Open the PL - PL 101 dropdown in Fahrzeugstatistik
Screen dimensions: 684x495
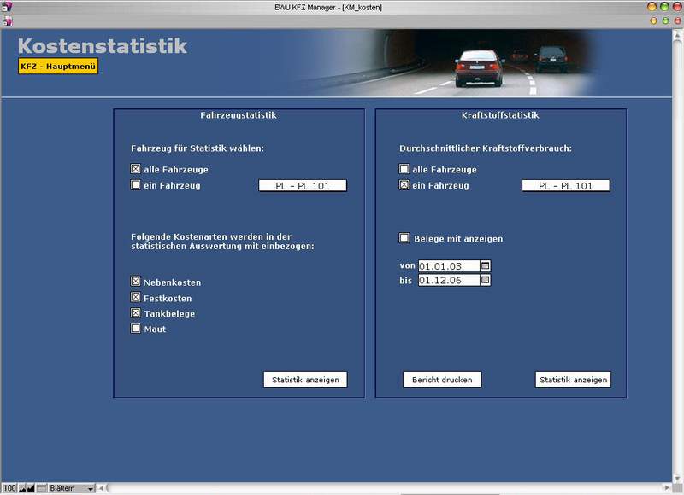coord(303,186)
